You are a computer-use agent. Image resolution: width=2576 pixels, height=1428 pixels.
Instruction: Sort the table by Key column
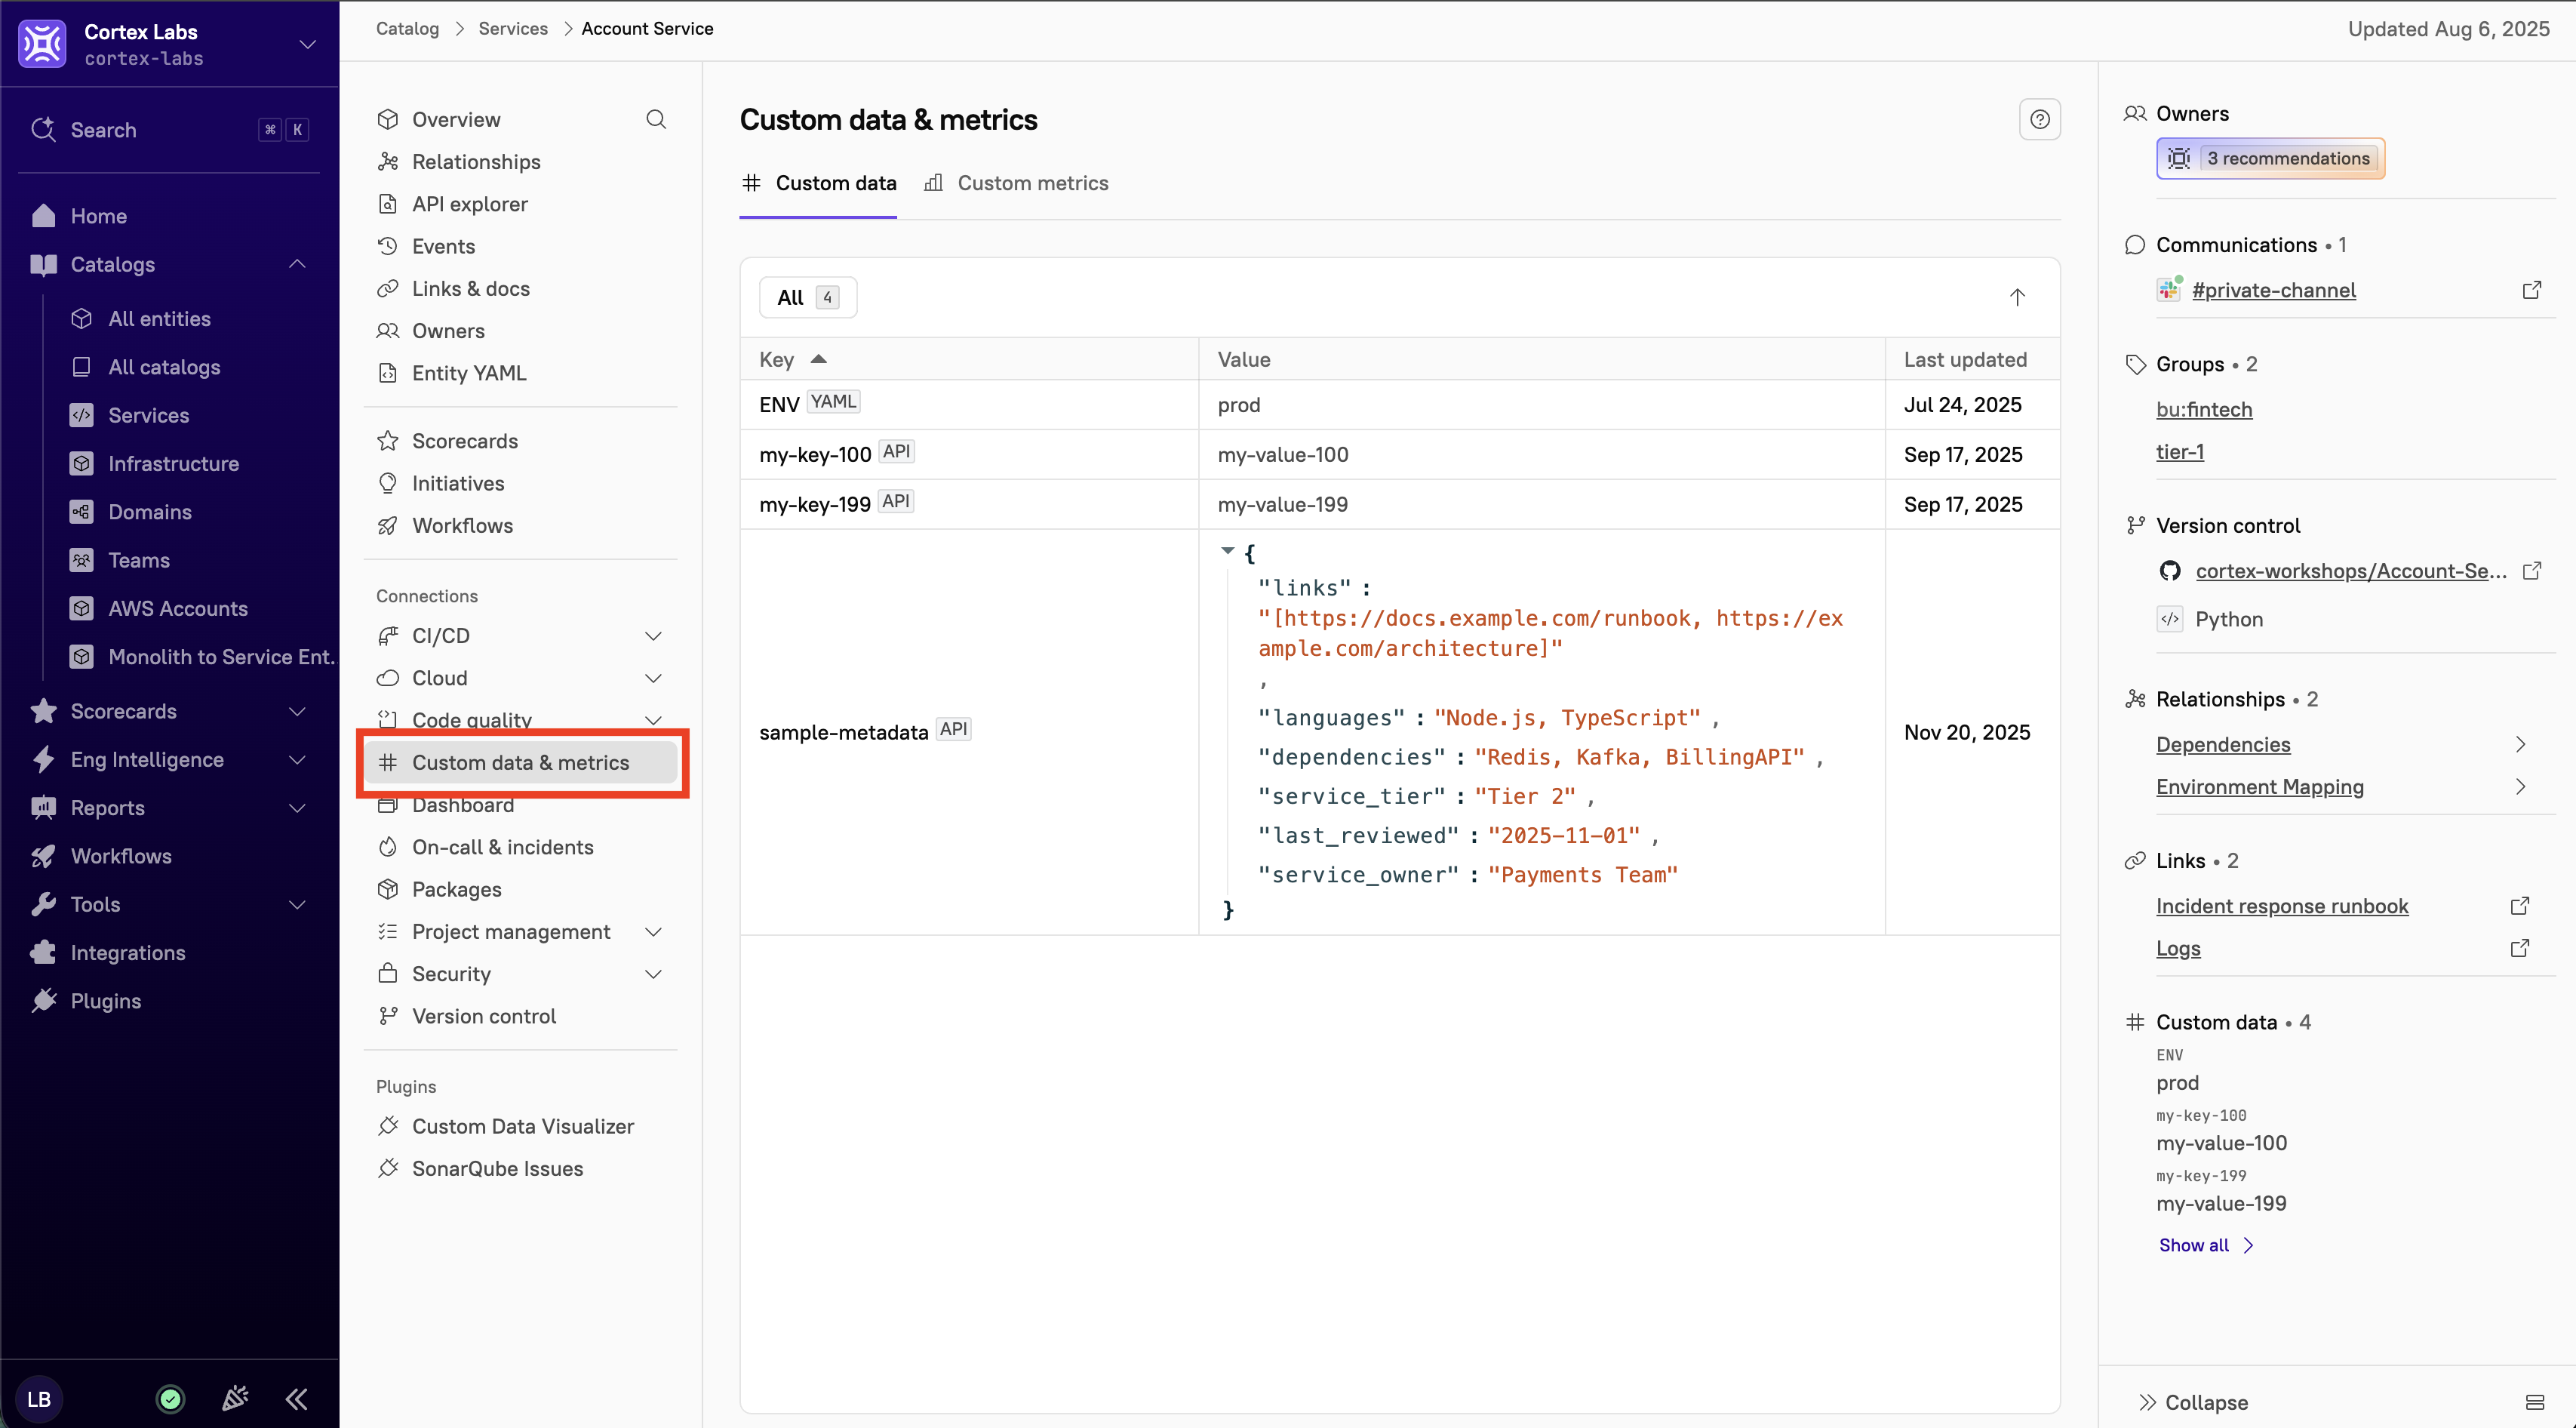[x=792, y=359]
